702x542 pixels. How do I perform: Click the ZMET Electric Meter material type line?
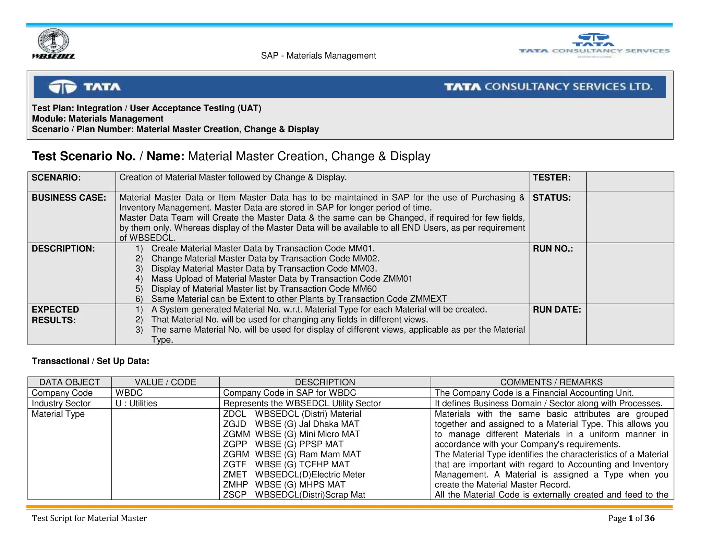[294, 475]
